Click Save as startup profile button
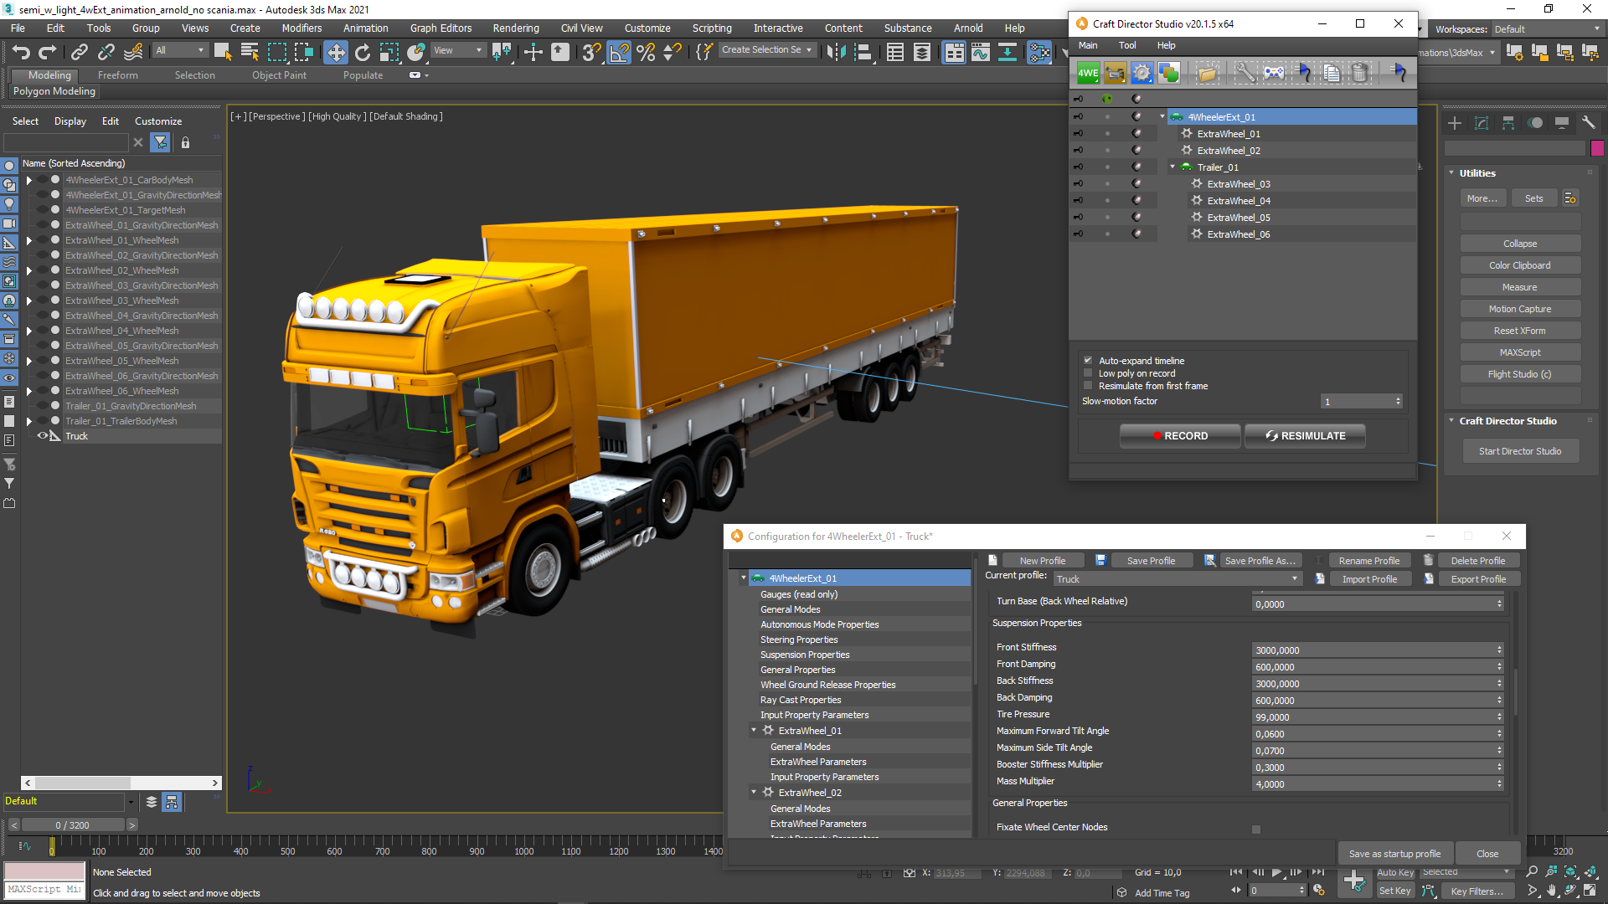Screen dimensions: 1608x904 pos(1394,854)
